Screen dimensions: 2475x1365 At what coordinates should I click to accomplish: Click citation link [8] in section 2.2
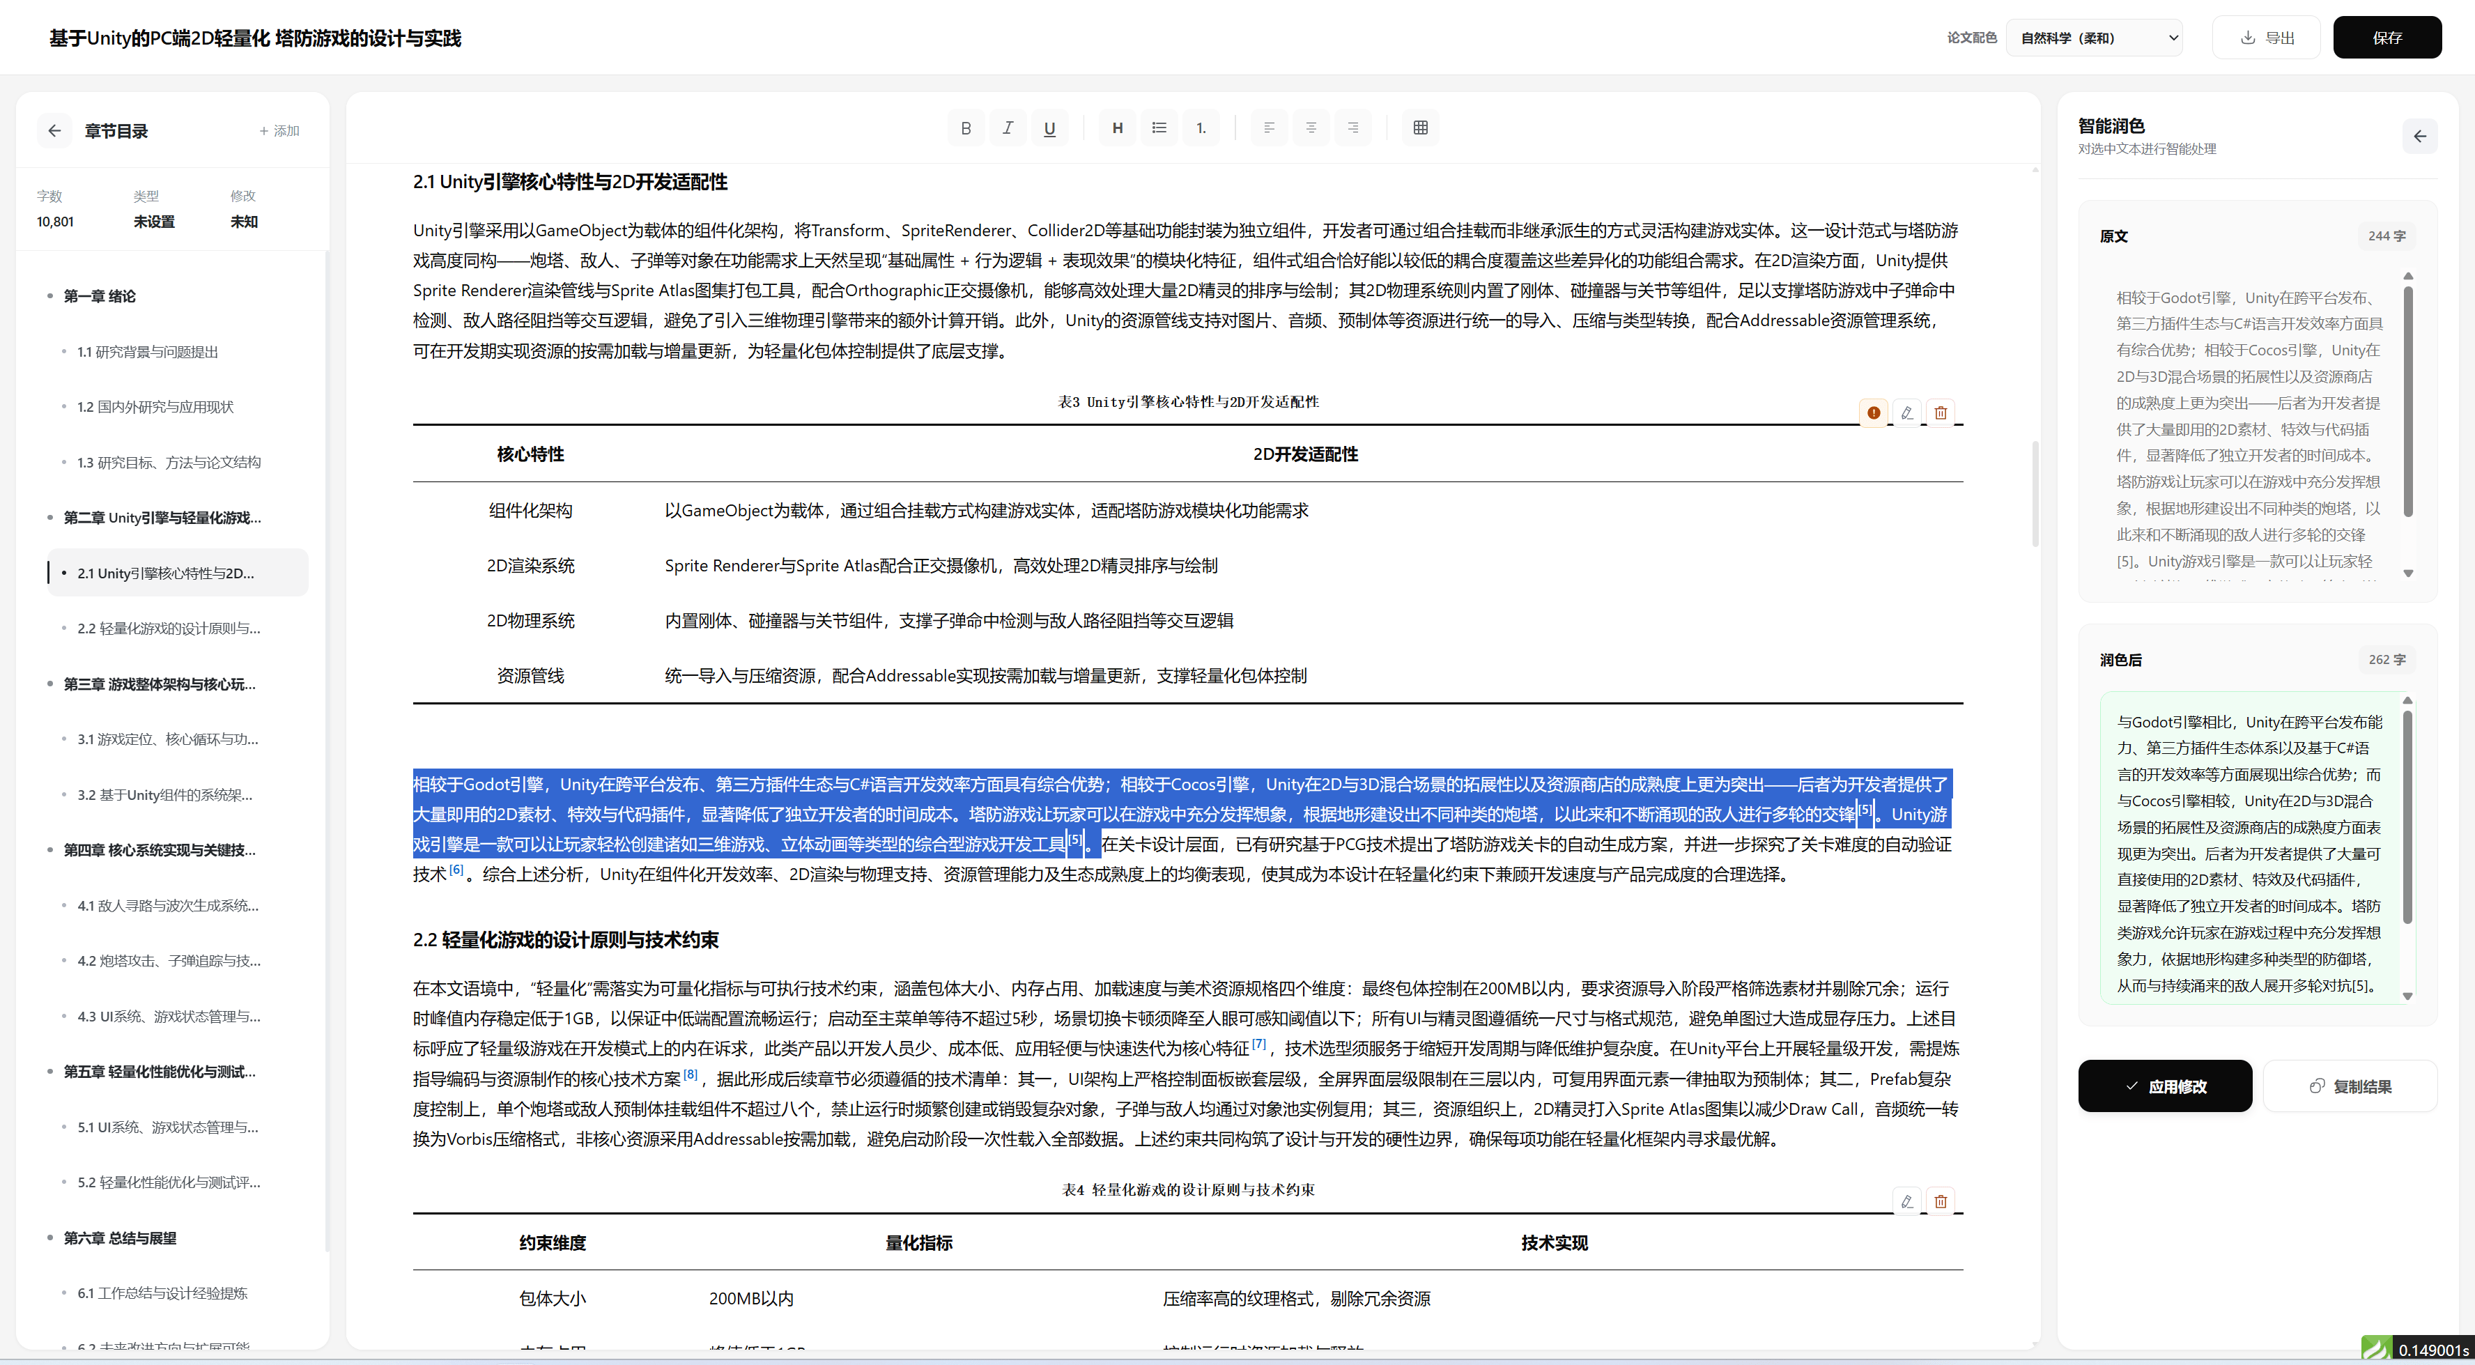690,1075
